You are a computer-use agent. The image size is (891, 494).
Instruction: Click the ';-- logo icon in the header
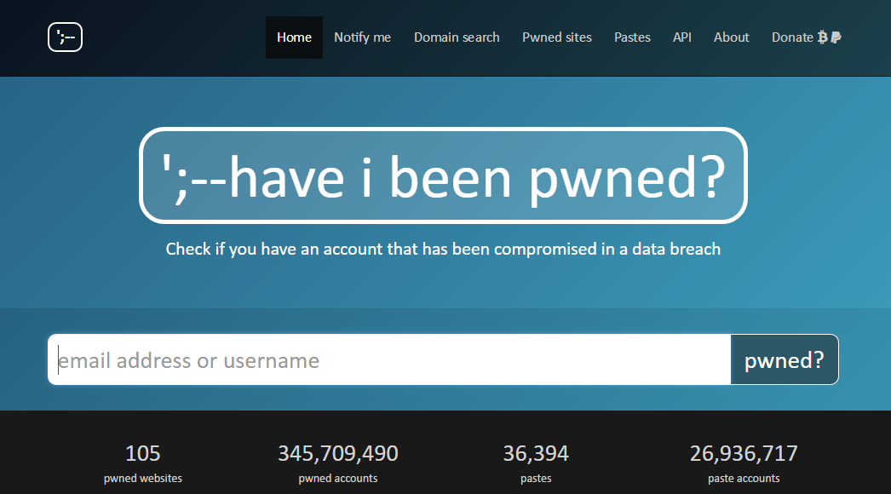pos(65,37)
